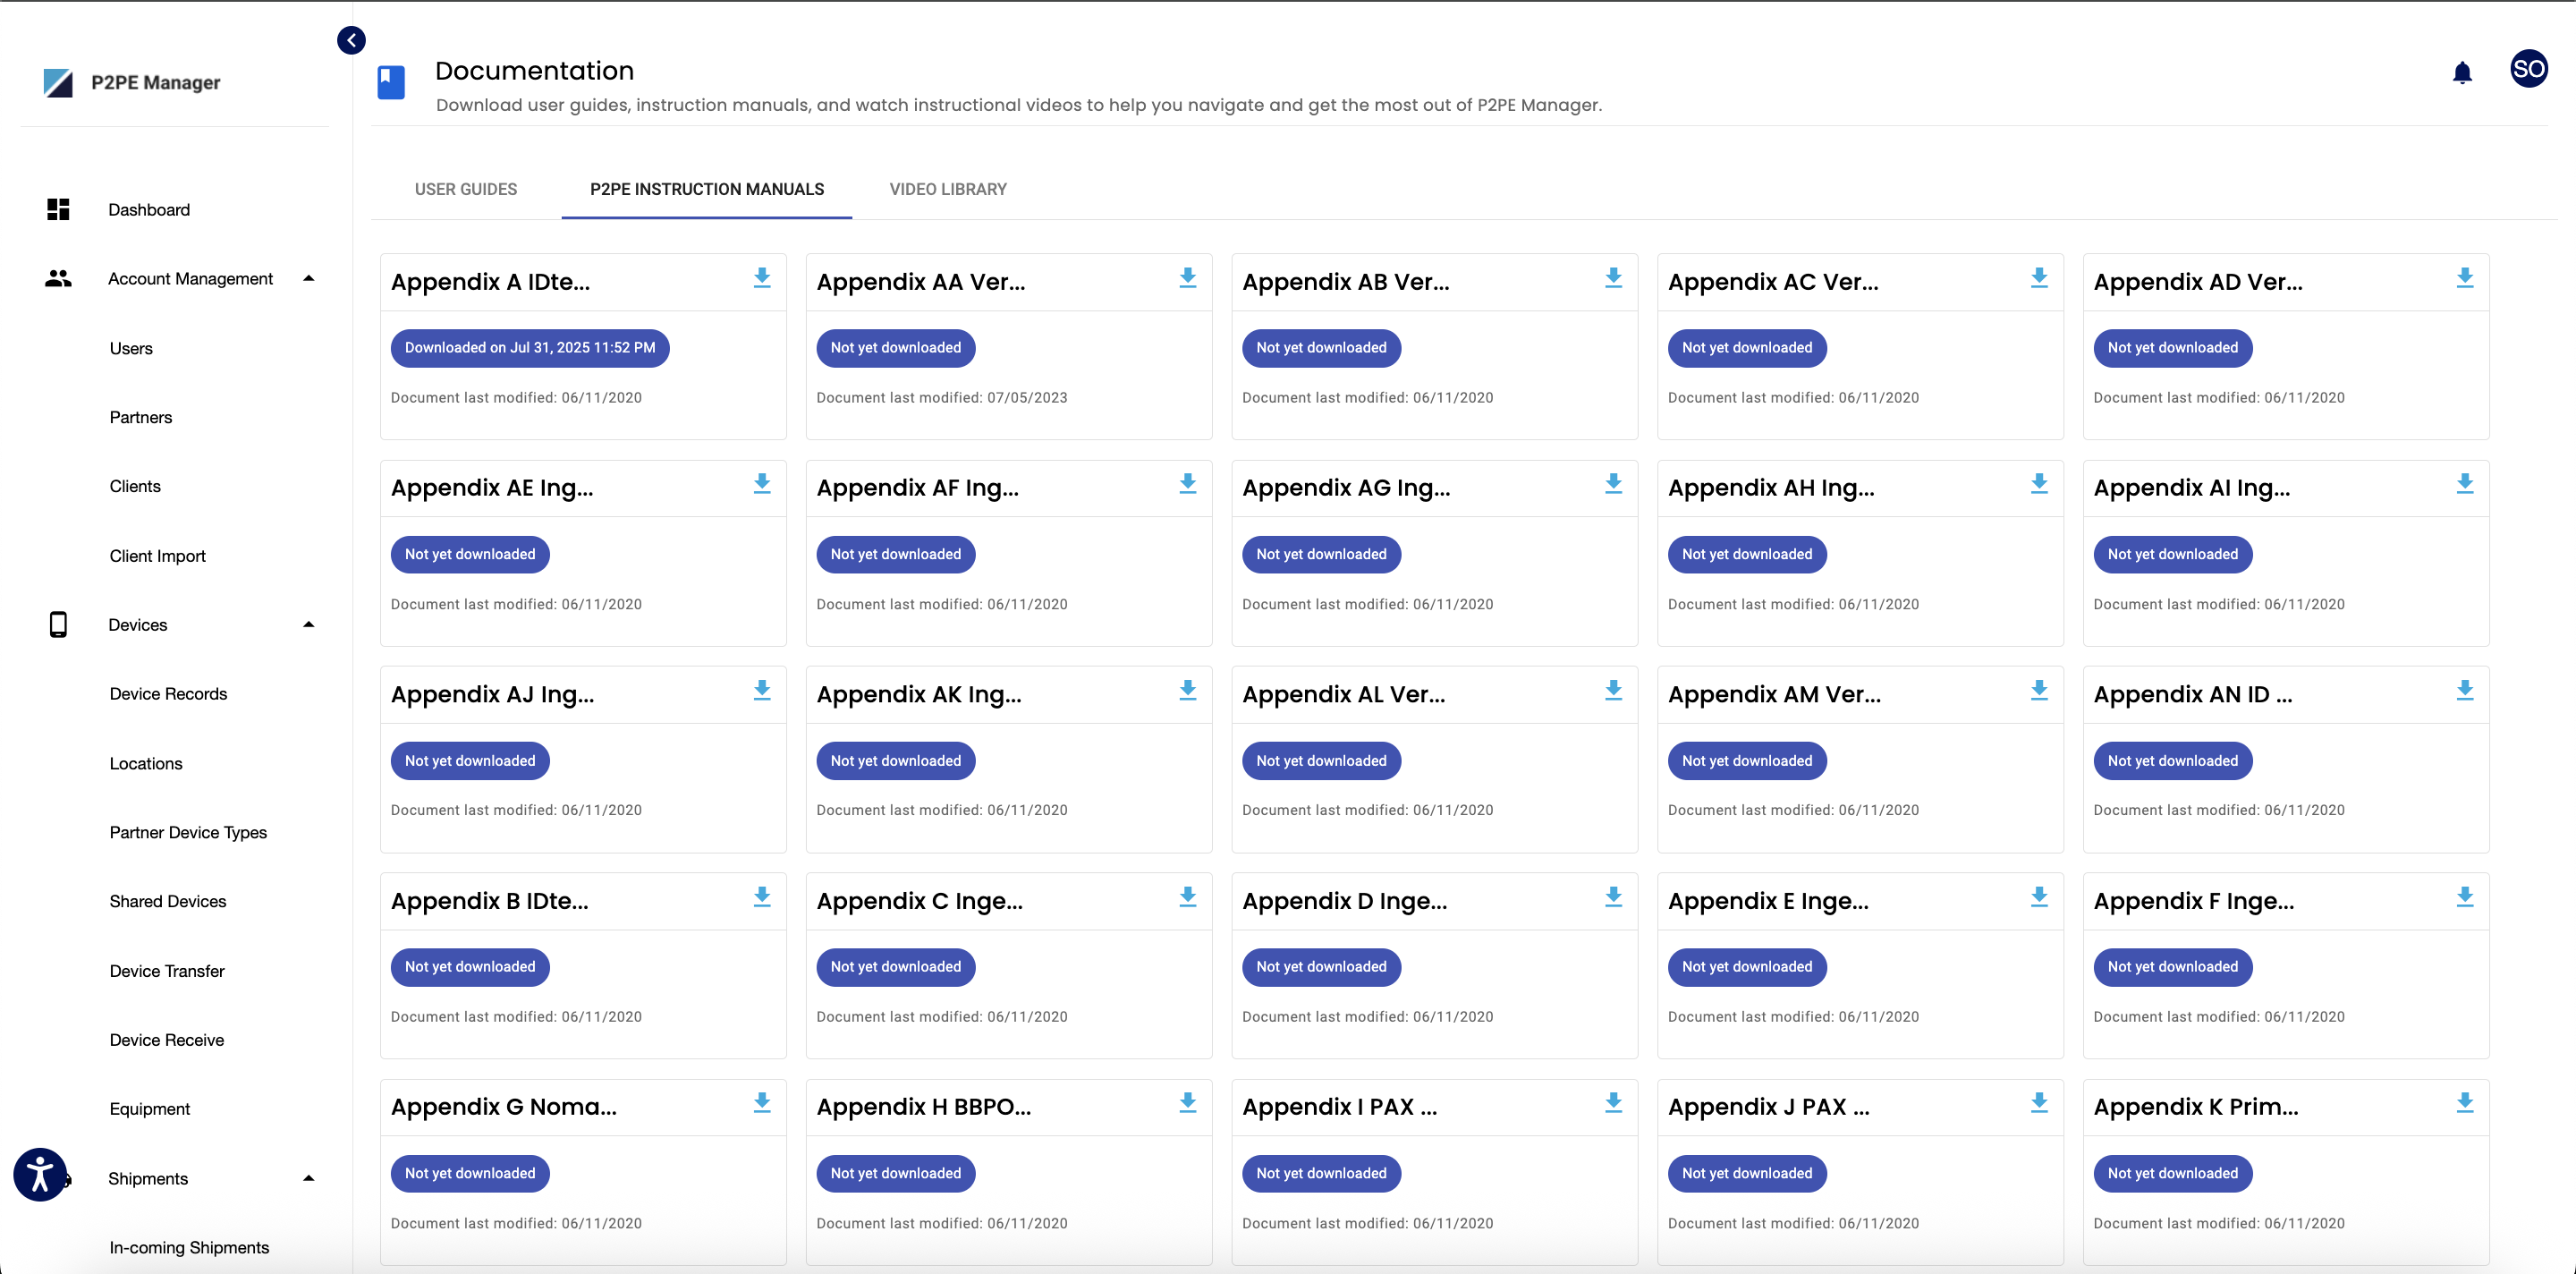Collapse the Account Management section arrow
2576x1274 pixels.
(x=309, y=278)
